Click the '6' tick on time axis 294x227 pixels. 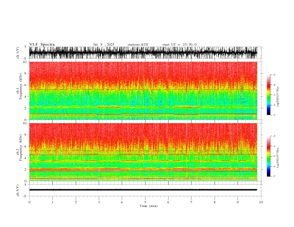click(168, 202)
